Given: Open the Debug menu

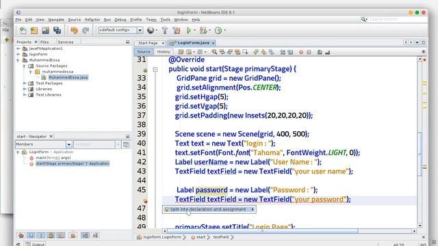Looking at the screenshot, I should (120, 20).
